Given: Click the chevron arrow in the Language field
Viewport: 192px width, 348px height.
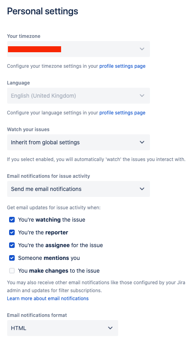Looking at the screenshot, I should (142, 96).
